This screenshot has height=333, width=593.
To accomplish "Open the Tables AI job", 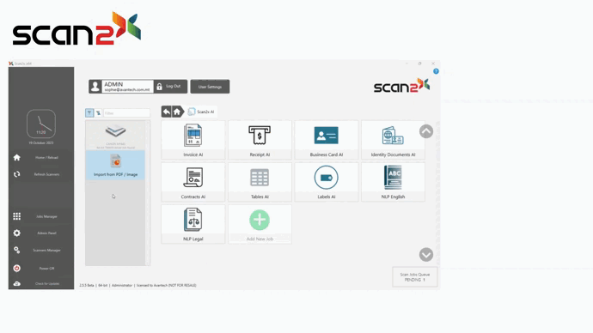I will click(260, 182).
